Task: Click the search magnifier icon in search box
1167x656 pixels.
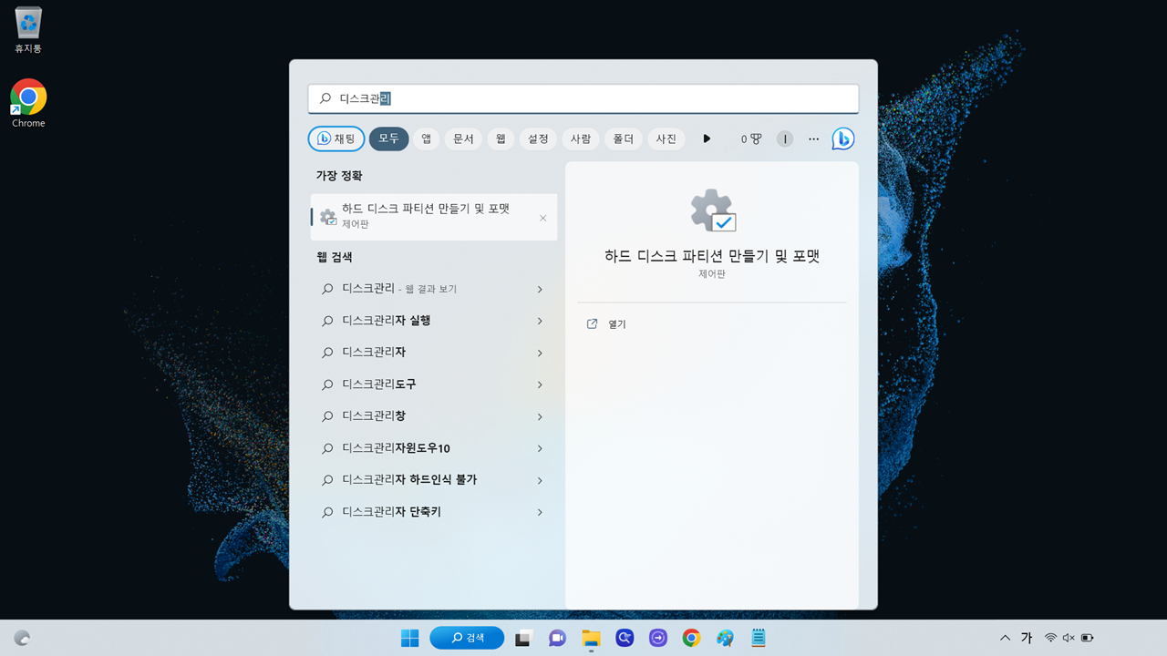Action: pos(325,97)
